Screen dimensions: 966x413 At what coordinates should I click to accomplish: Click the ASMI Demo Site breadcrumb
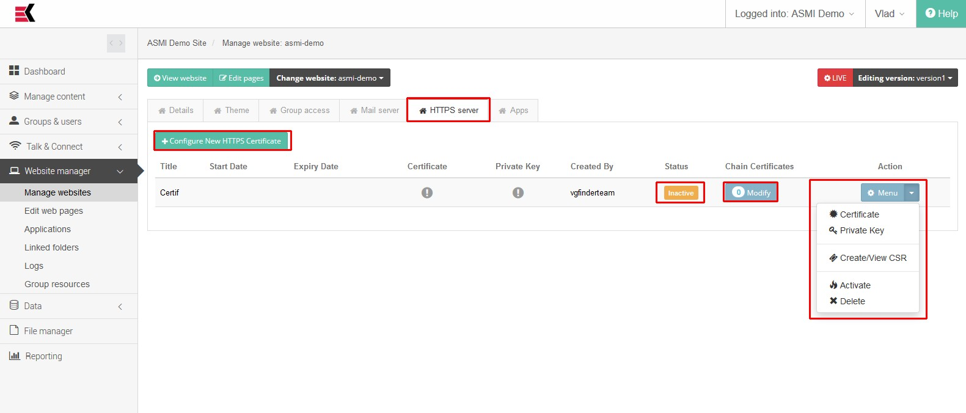tap(177, 43)
